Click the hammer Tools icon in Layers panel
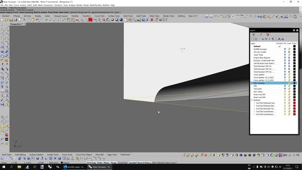 pyautogui.click(x=279, y=39)
